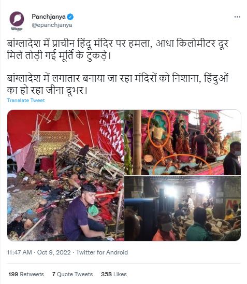View the 199 Retweets list

point(26,274)
